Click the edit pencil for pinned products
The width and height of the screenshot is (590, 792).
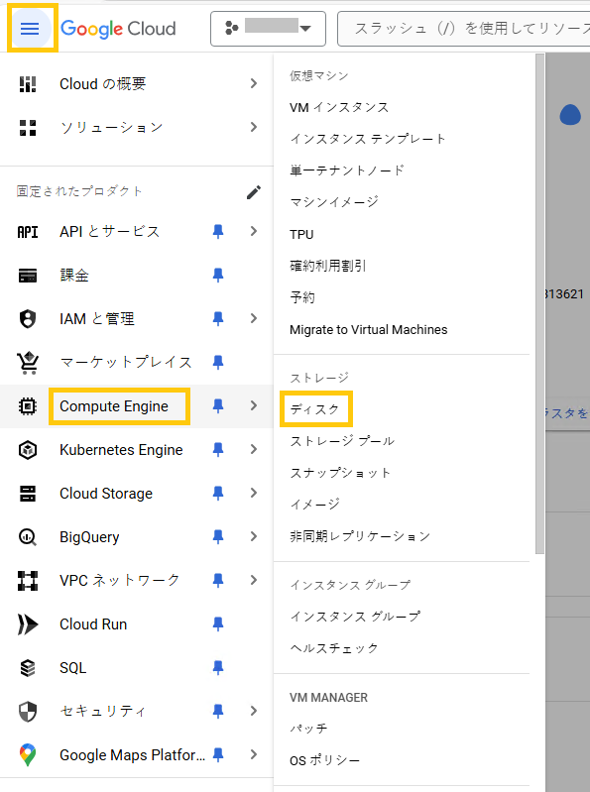[254, 192]
